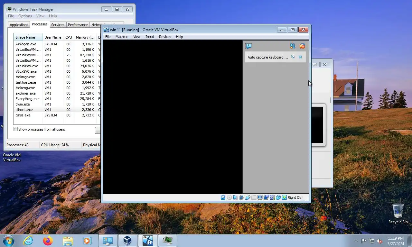The height and width of the screenshot is (247, 412).
Task: Open the File menu in Task Manager
Action: (x=11, y=16)
